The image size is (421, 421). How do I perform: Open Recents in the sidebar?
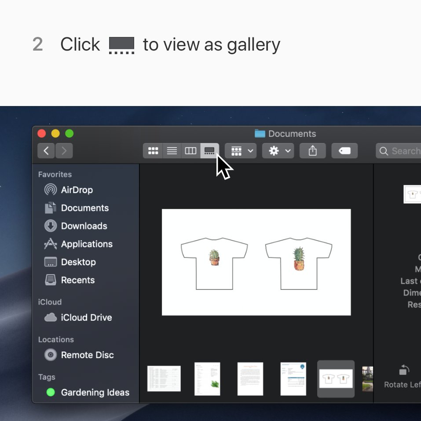(x=78, y=280)
